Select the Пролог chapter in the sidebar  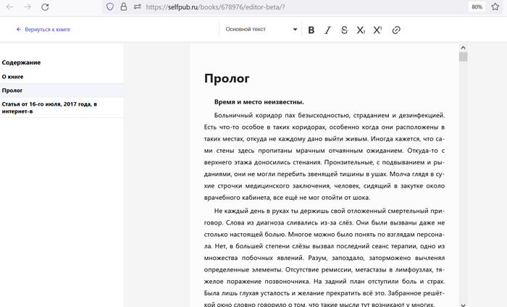12,91
